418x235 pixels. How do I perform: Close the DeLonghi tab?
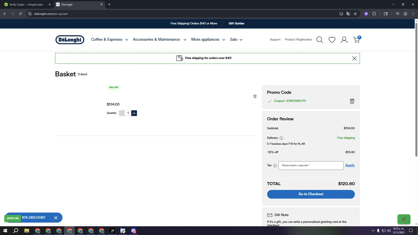101,4
